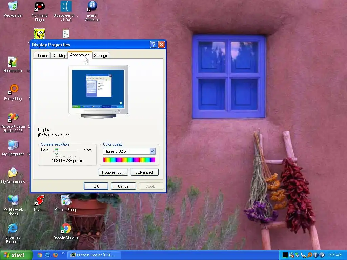Select the Google Chrome desktop shortcut
The height and width of the screenshot is (260, 347).
pos(66,231)
